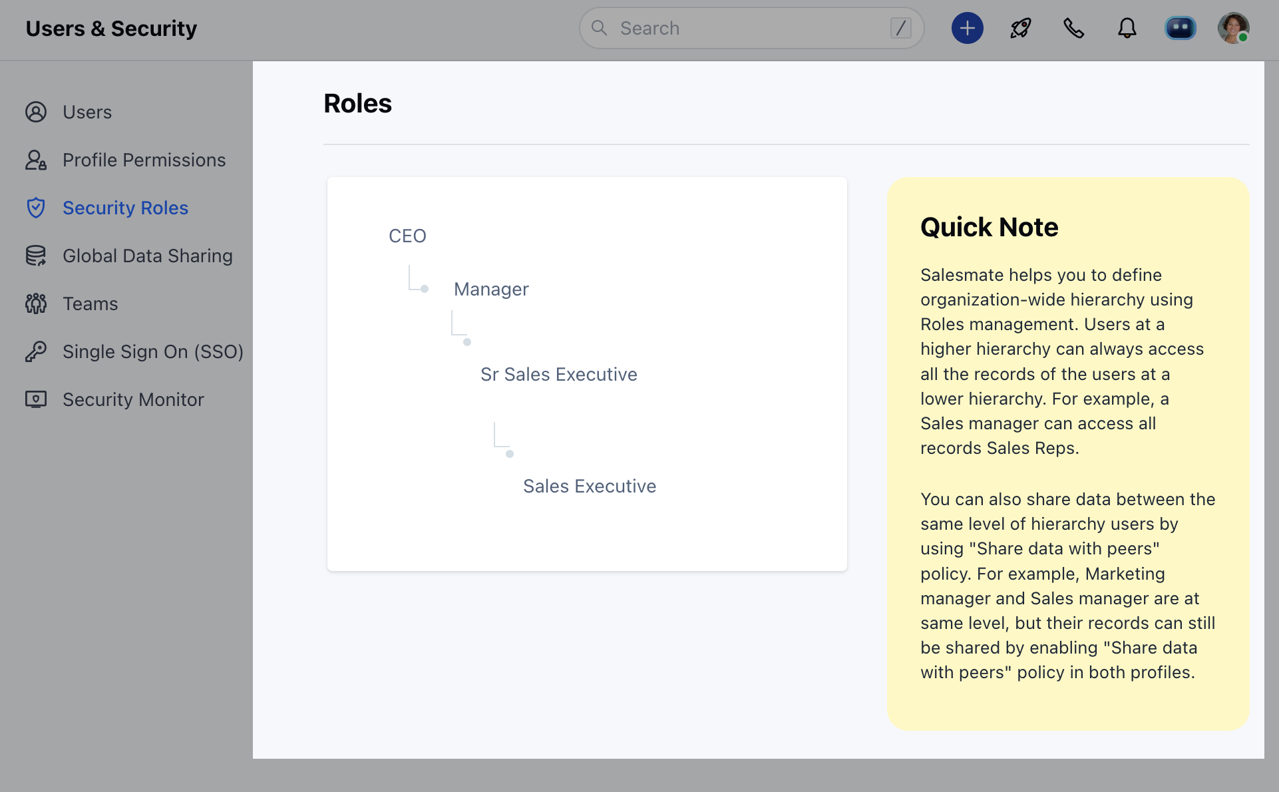Select the Sales Executive role
The height and width of the screenshot is (792, 1279).
click(589, 486)
